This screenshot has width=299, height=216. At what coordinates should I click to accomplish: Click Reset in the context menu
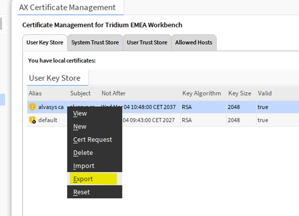click(82, 192)
